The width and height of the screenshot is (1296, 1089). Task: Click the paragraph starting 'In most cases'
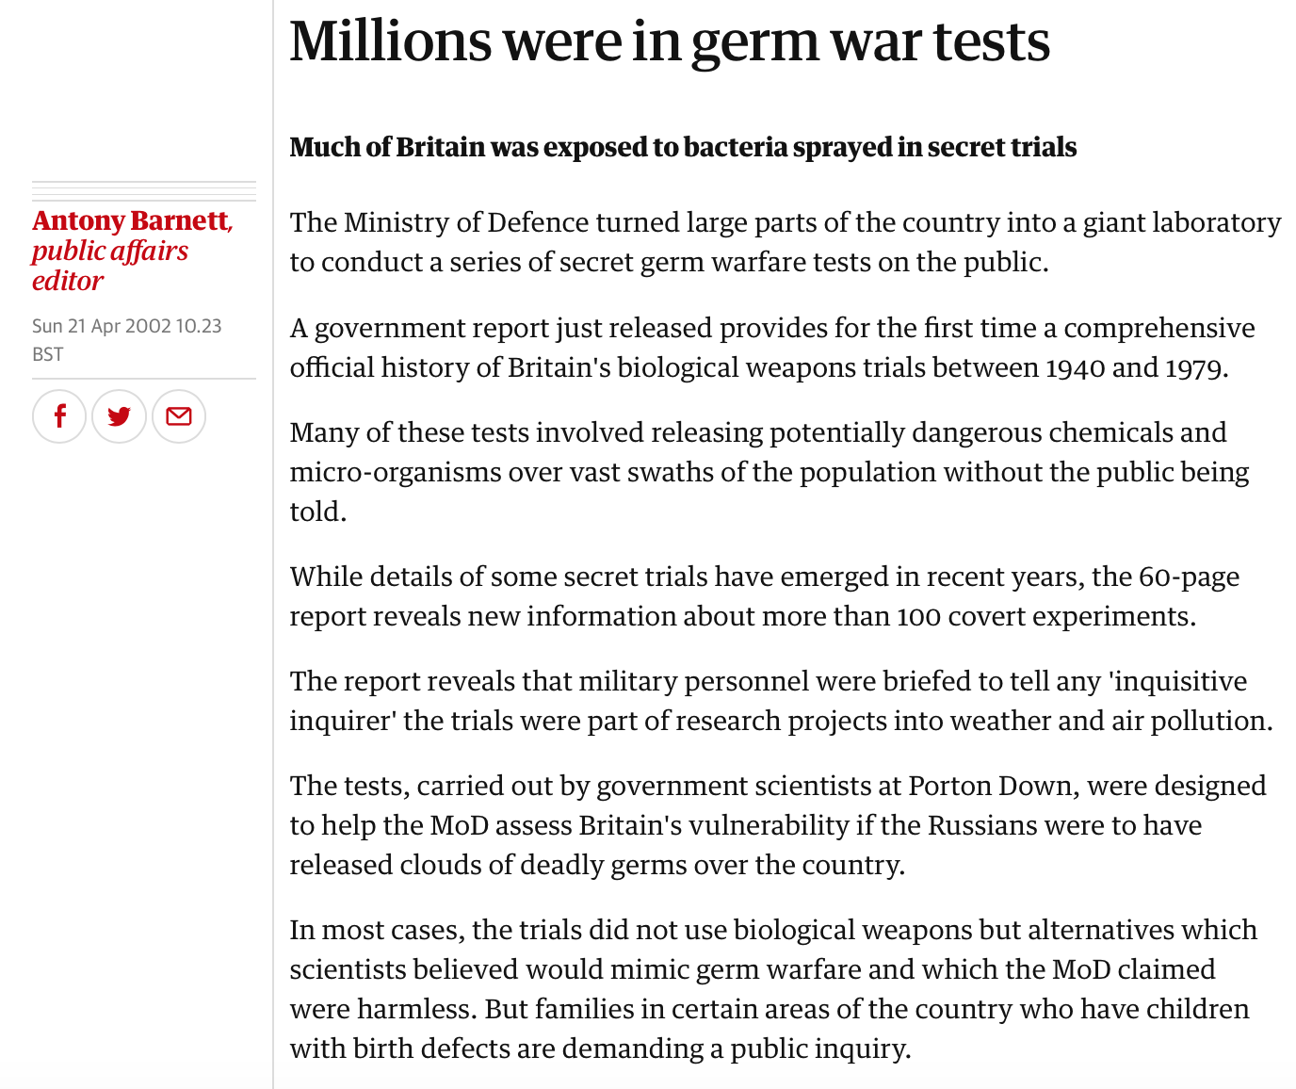[773, 989]
